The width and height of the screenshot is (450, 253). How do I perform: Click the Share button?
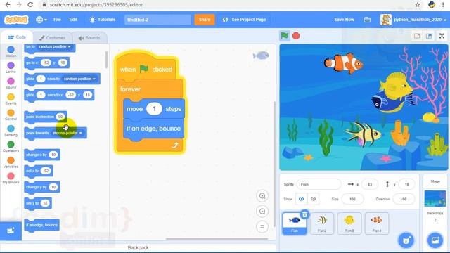pos(205,20)
